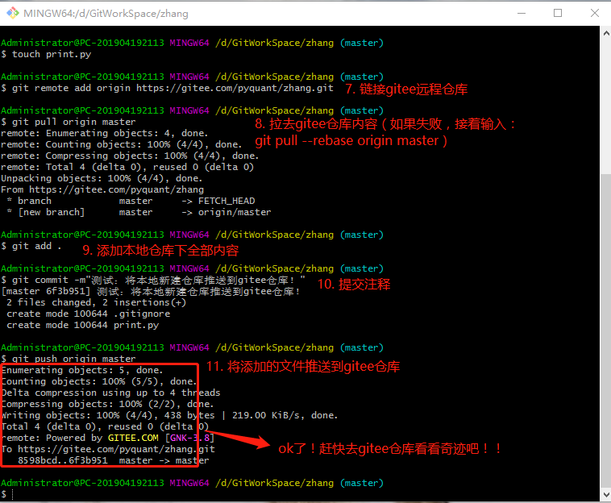Click 'create mode 100644 print.py' line
Image resolution: width=611 pixels, height=503 pixels.
(82, 326)
